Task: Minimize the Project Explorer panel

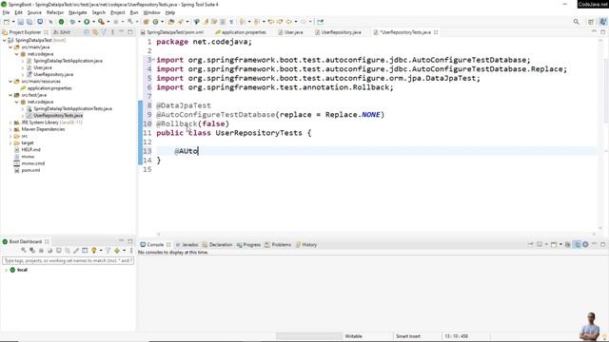Action: pyautogui.click(x=122, y=31)
